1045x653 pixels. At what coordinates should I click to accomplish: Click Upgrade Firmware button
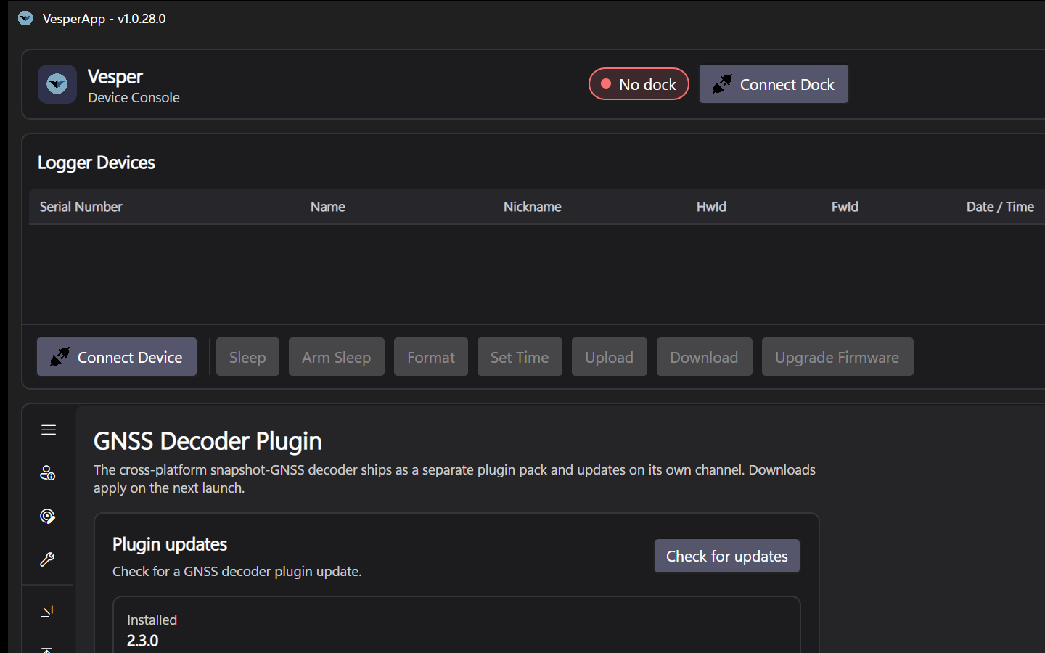coord(837,357)
